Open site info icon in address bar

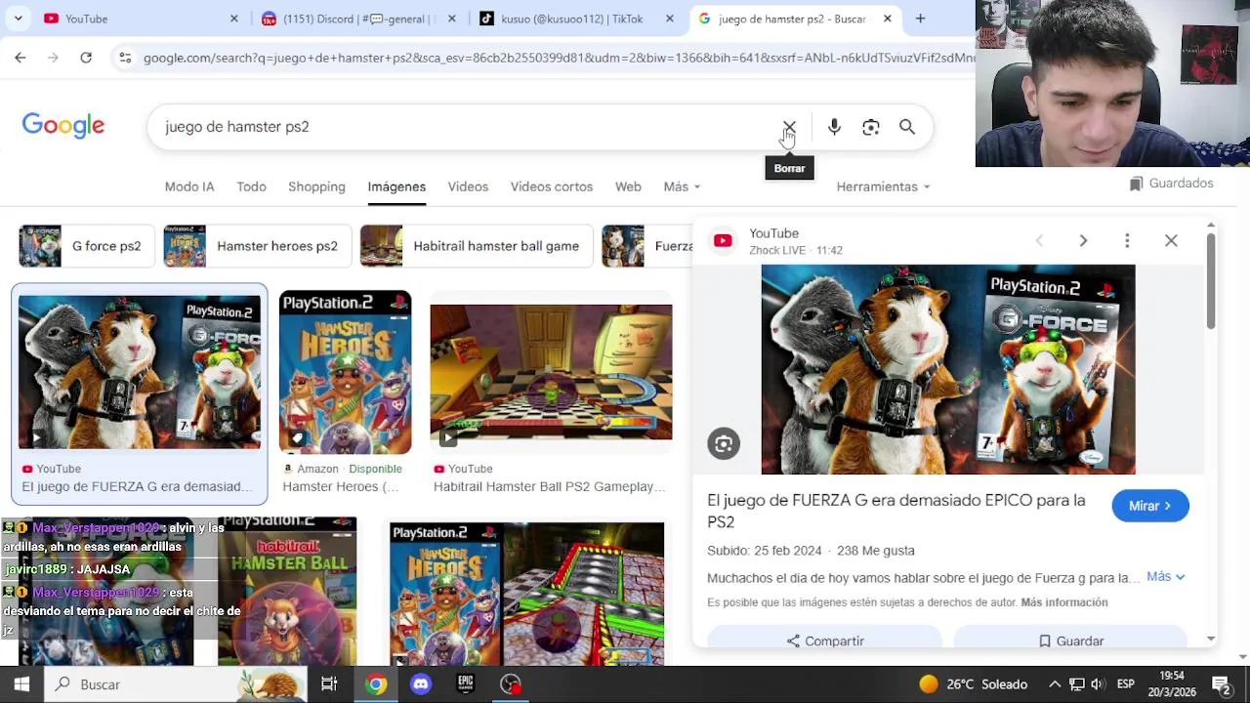pos(125,58)
